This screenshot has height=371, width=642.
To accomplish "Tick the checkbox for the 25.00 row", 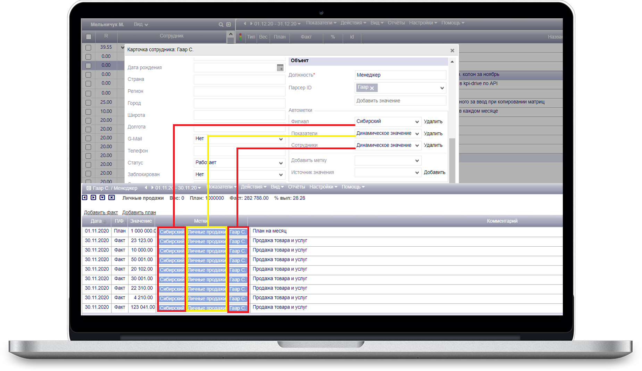I will 88,103.
